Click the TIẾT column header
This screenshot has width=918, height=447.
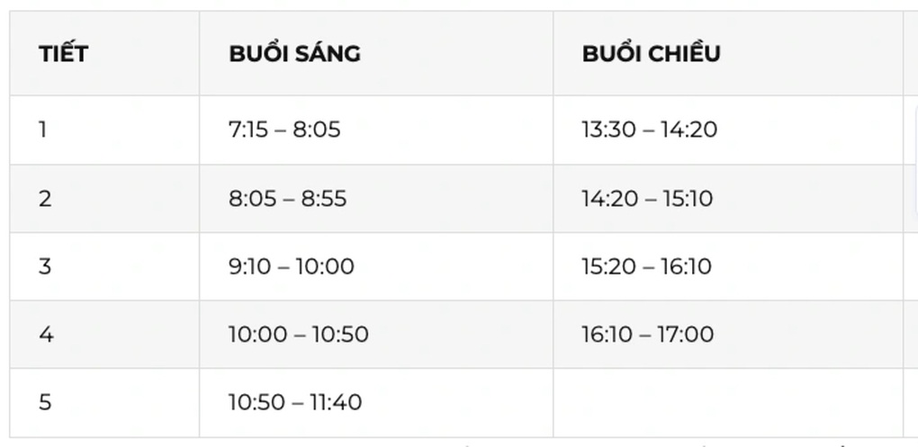(63, 53)
